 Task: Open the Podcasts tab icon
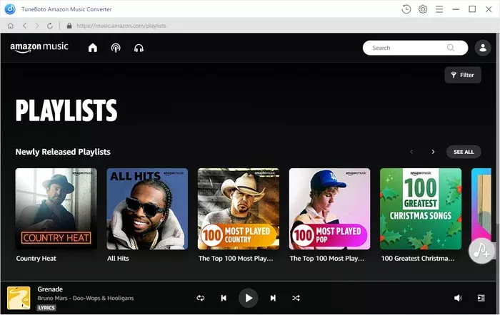(116, 48)
